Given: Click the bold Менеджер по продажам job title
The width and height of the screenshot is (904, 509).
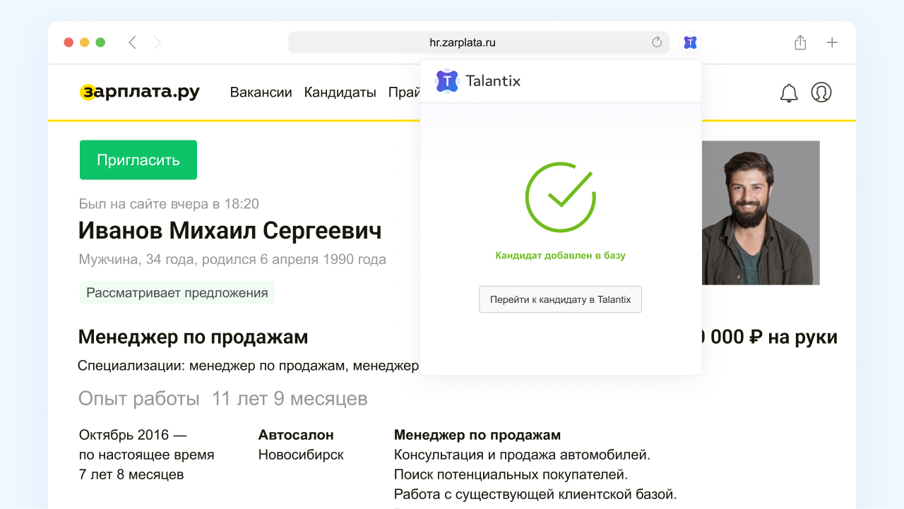Looking at the screenshot, I should (477, 435).
